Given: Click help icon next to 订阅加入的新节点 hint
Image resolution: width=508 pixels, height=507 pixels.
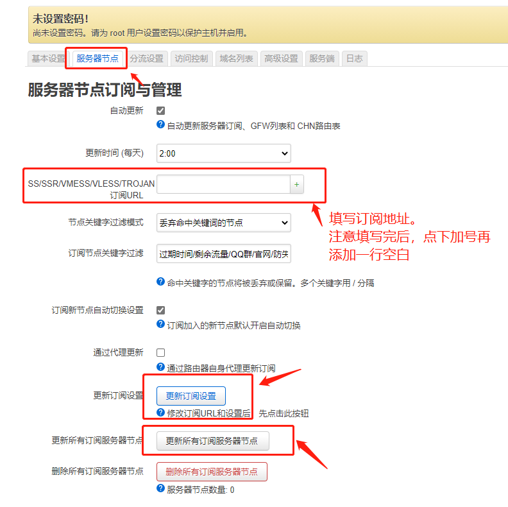Looking at the screenshot, I should [160, 324].
